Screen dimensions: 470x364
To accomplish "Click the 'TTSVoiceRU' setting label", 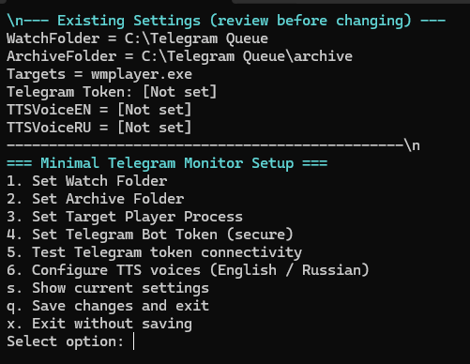I will tap(49, 128).
